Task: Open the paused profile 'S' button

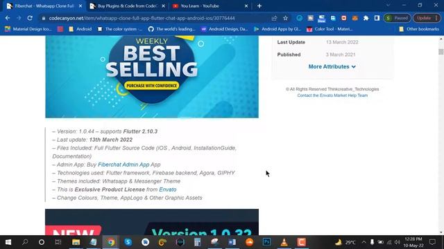Action: pos(398,18)
